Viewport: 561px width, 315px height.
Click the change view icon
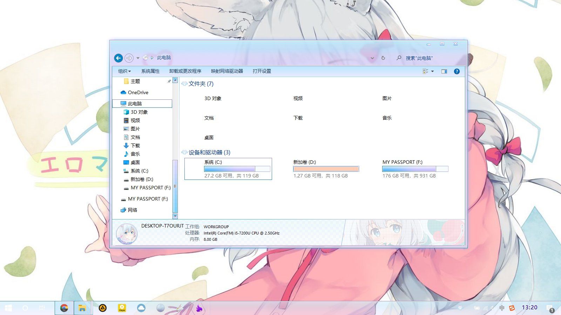tap(426, 71)
